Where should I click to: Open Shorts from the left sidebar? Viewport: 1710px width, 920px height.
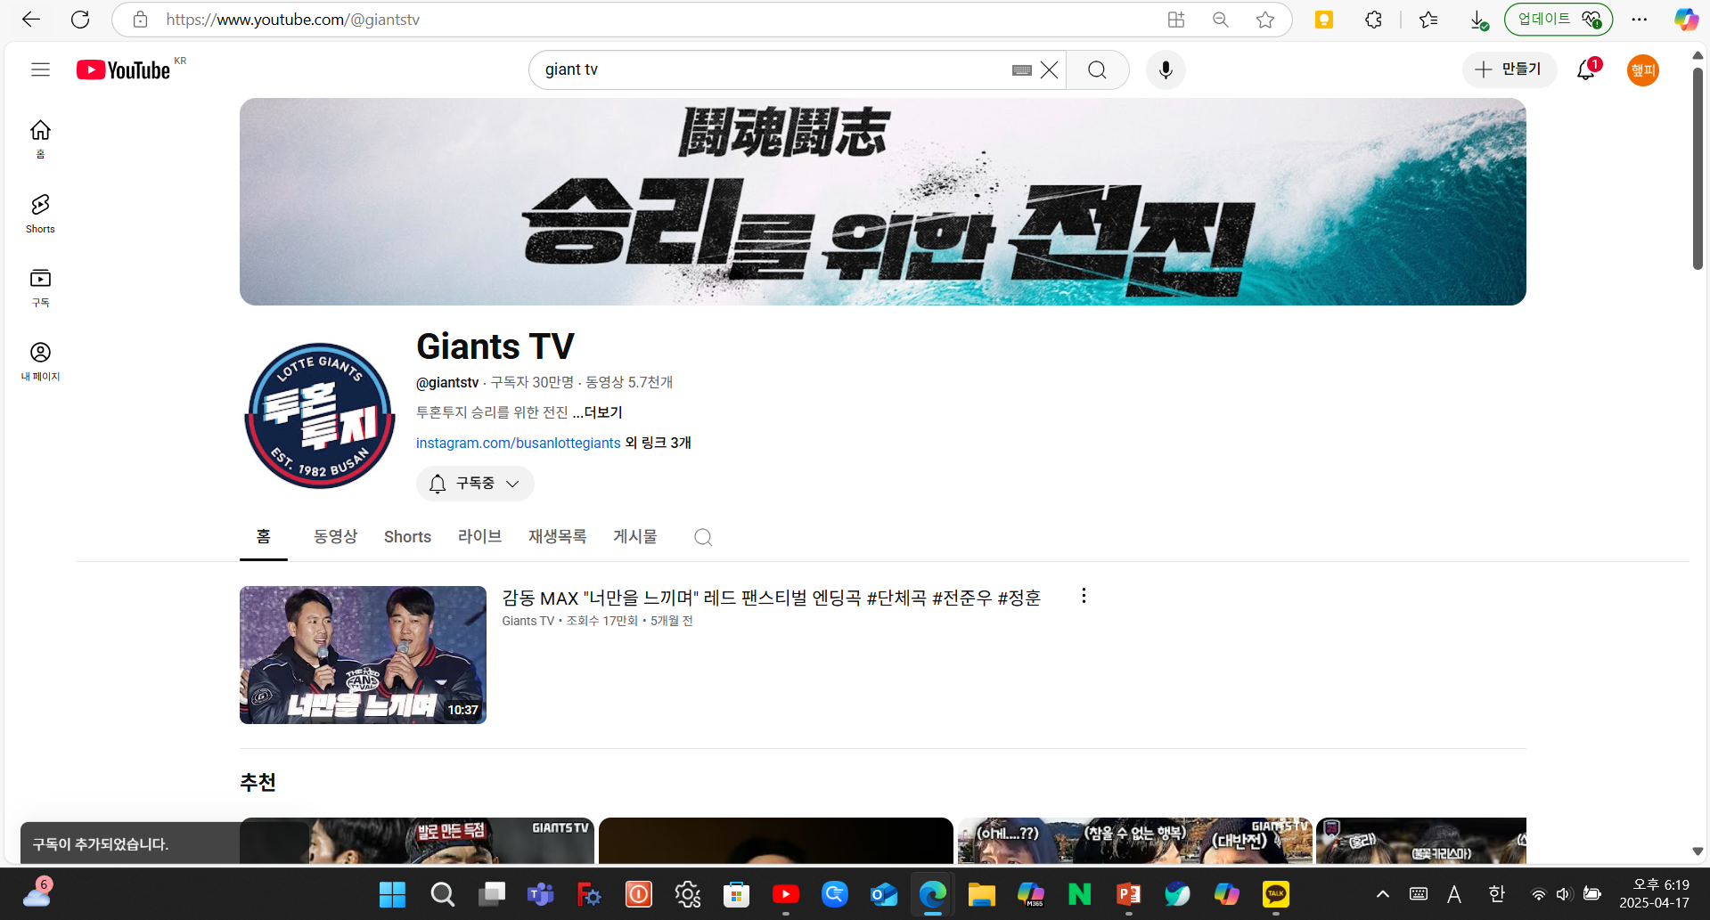tap(40, 214)
